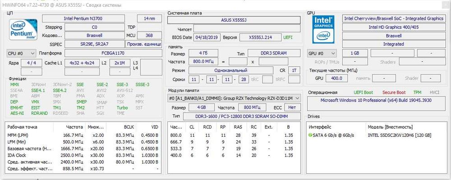Click the DDR3 SDRAM memory type field
This screenshot has width=451, height=180.
pyautogui.click(x=274, y=53)
